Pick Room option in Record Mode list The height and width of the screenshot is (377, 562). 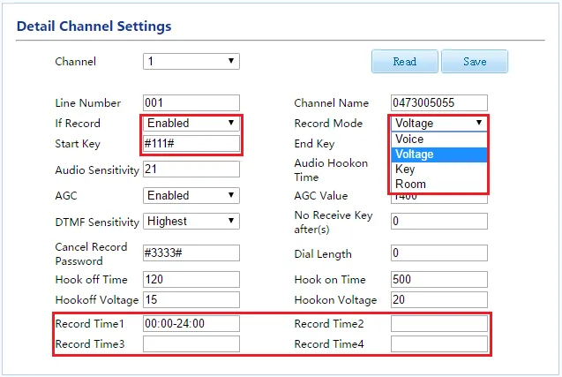(x=438, y=185)
